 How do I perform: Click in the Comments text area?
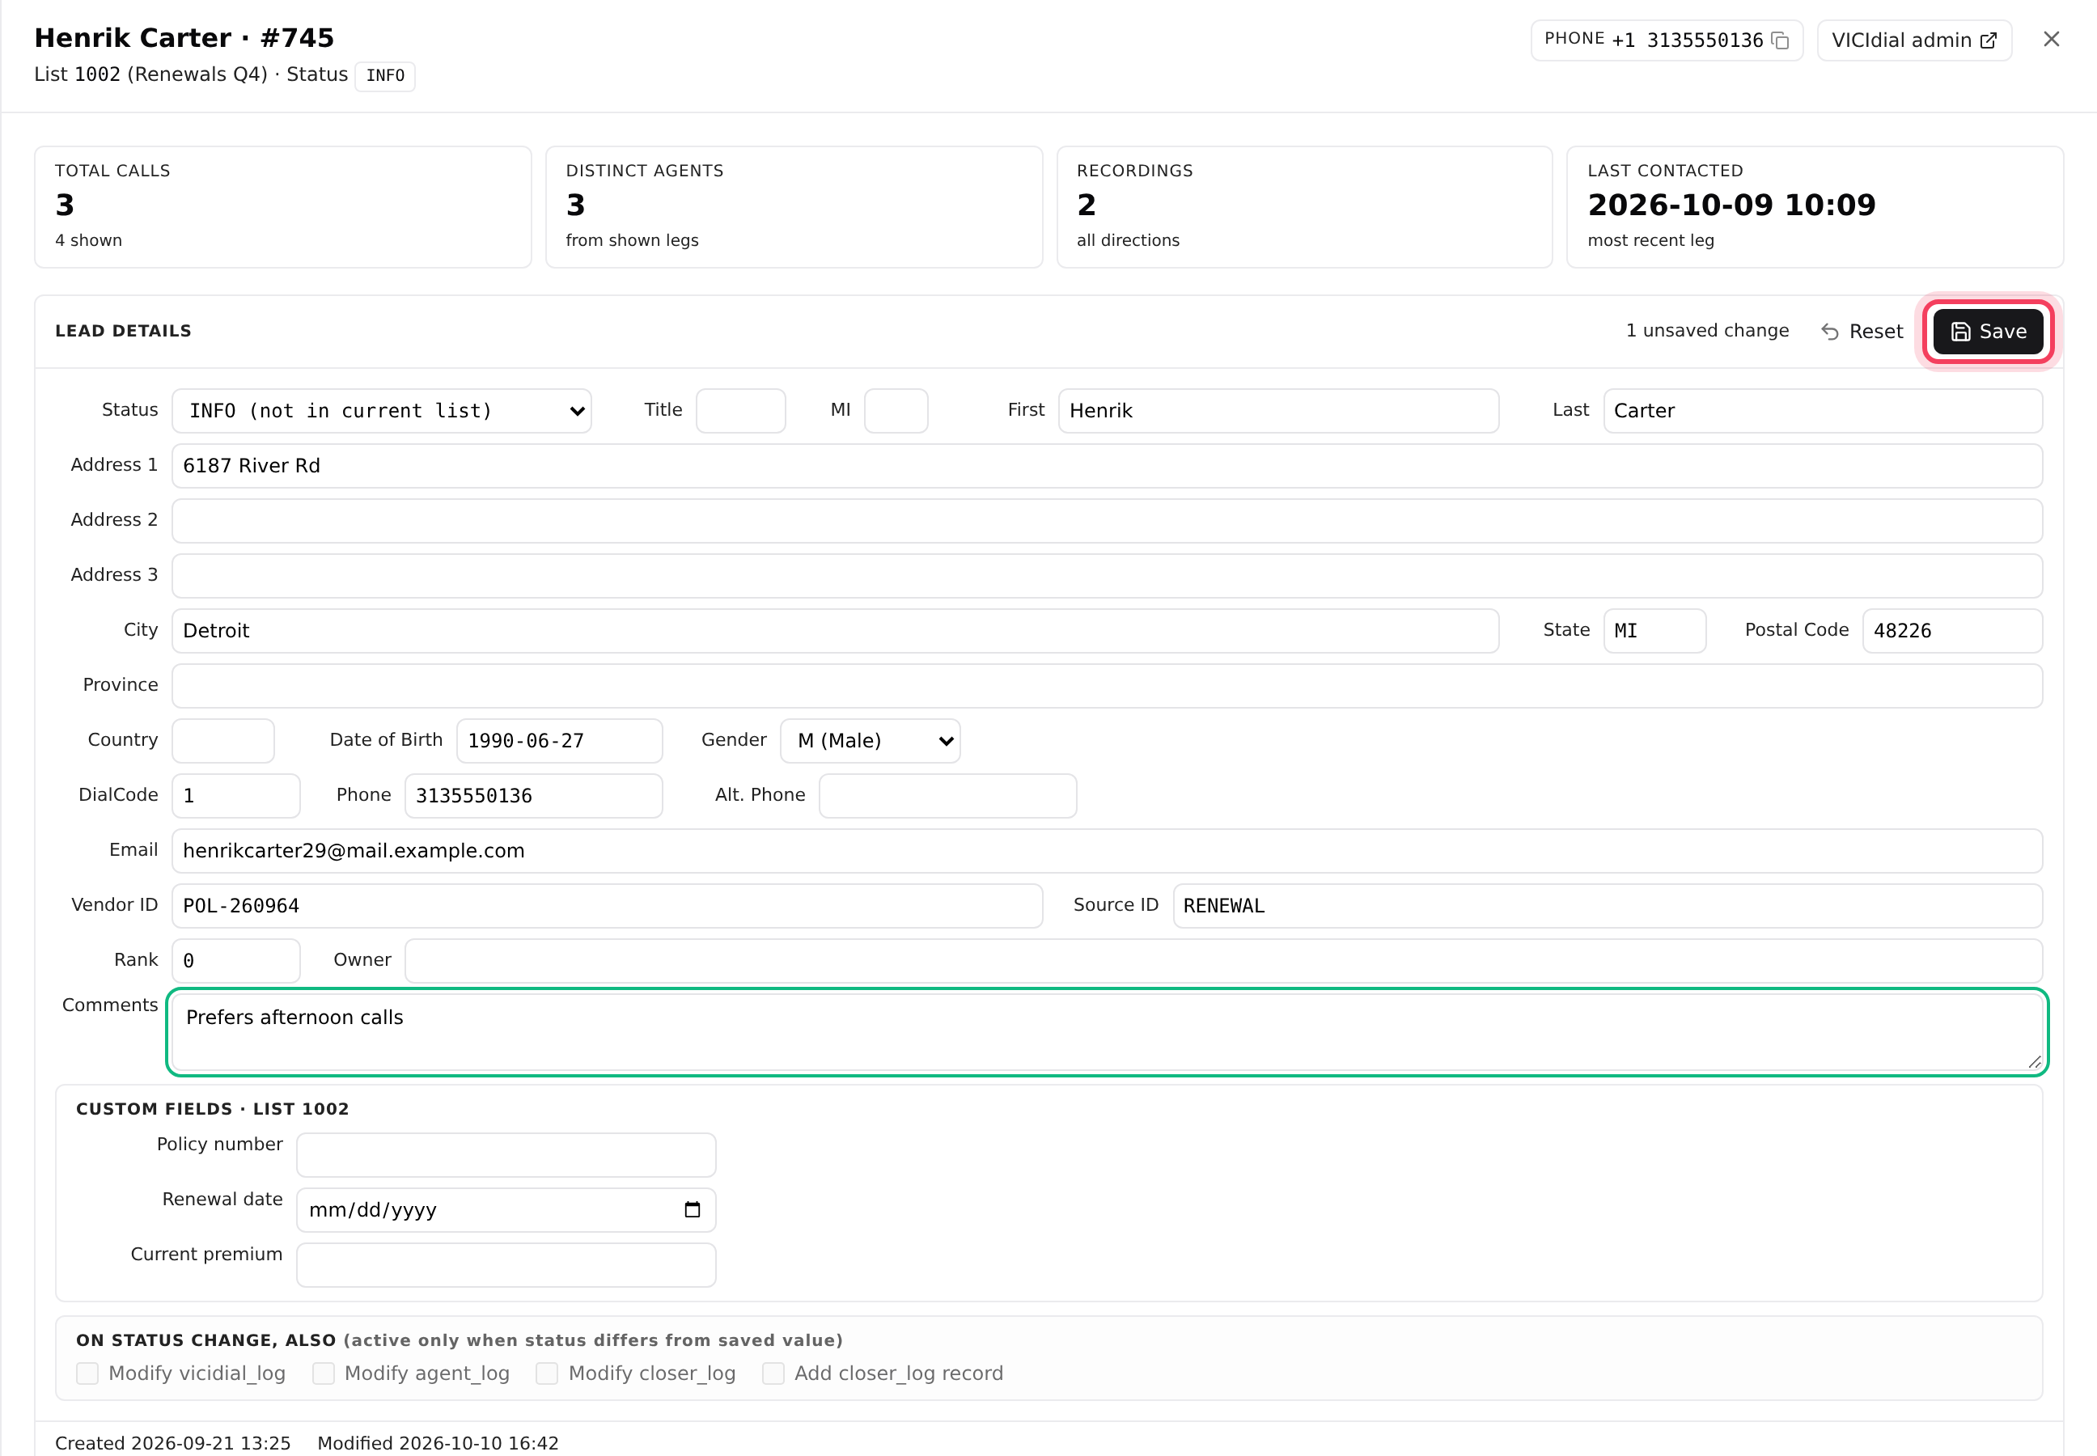click(1107, 1032)
